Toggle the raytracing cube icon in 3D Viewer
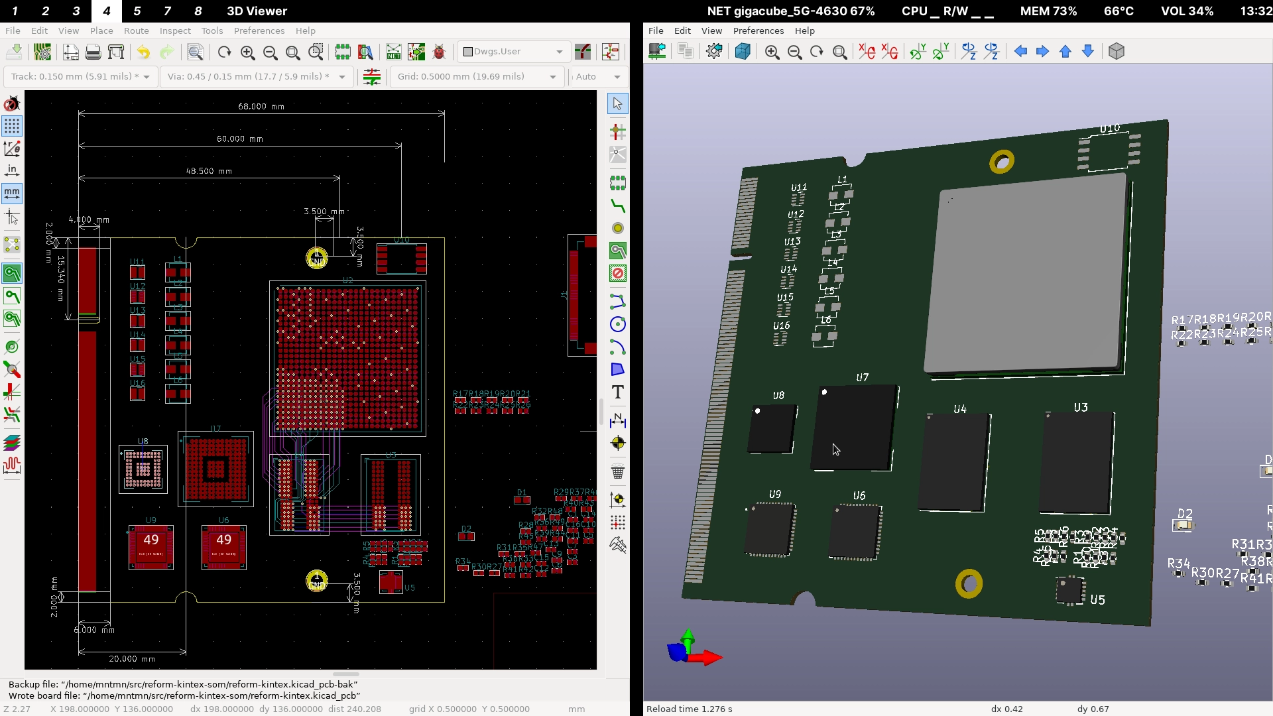1273x716 pixels. coord(743,52)
